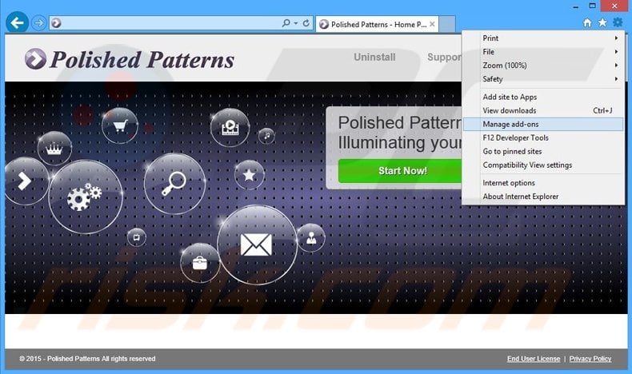Expand the Zoom (100%) submenu
This screenshot has width=632, height=374.
click(543, 66)
